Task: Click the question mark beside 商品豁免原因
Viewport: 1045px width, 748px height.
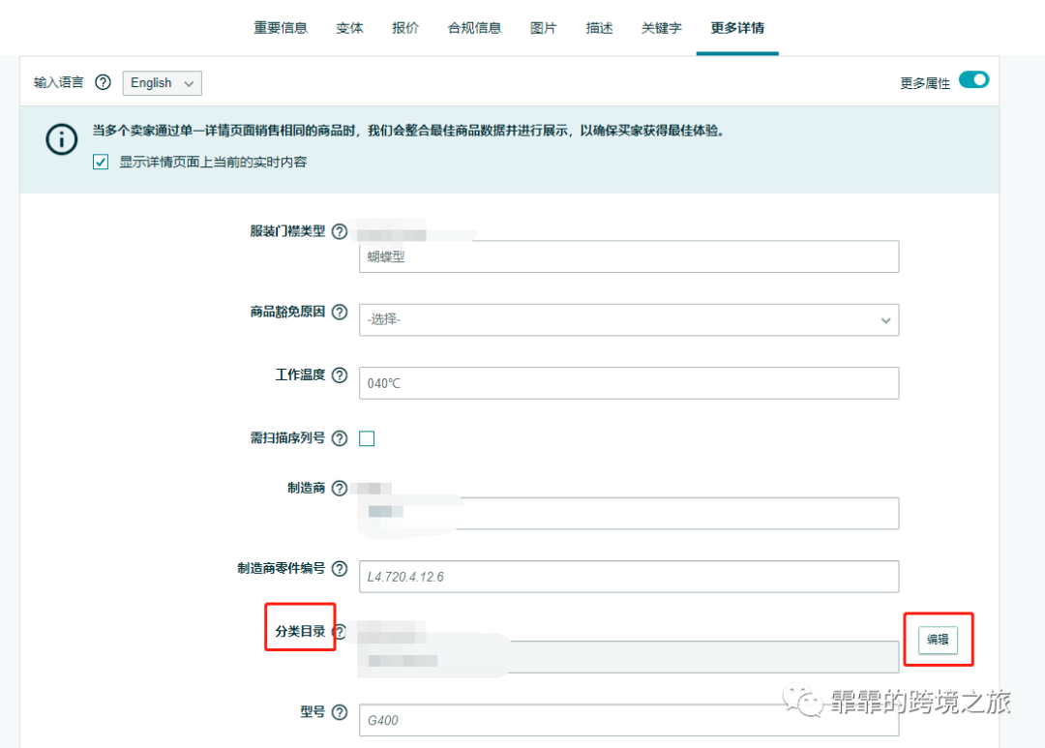Action: pos(339,312)
